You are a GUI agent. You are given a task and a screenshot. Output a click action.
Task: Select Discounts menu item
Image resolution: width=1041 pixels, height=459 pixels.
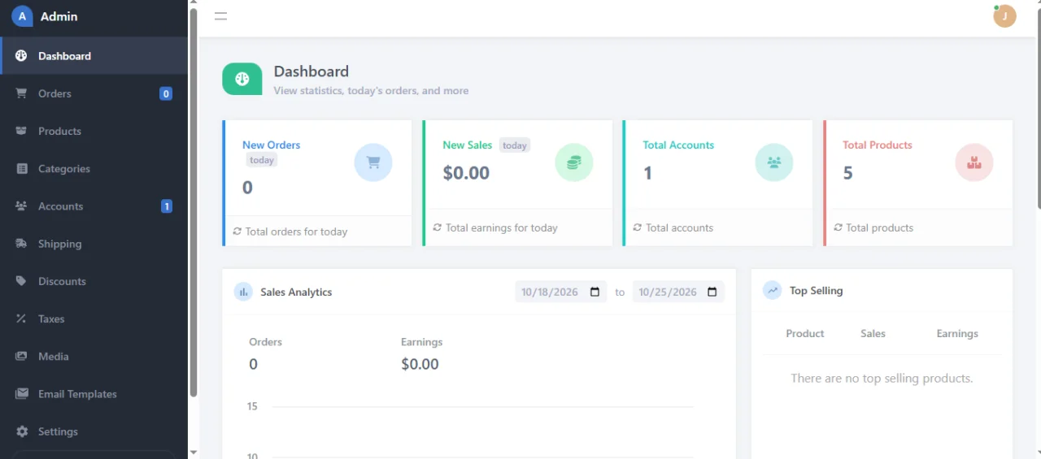[94, 281]
